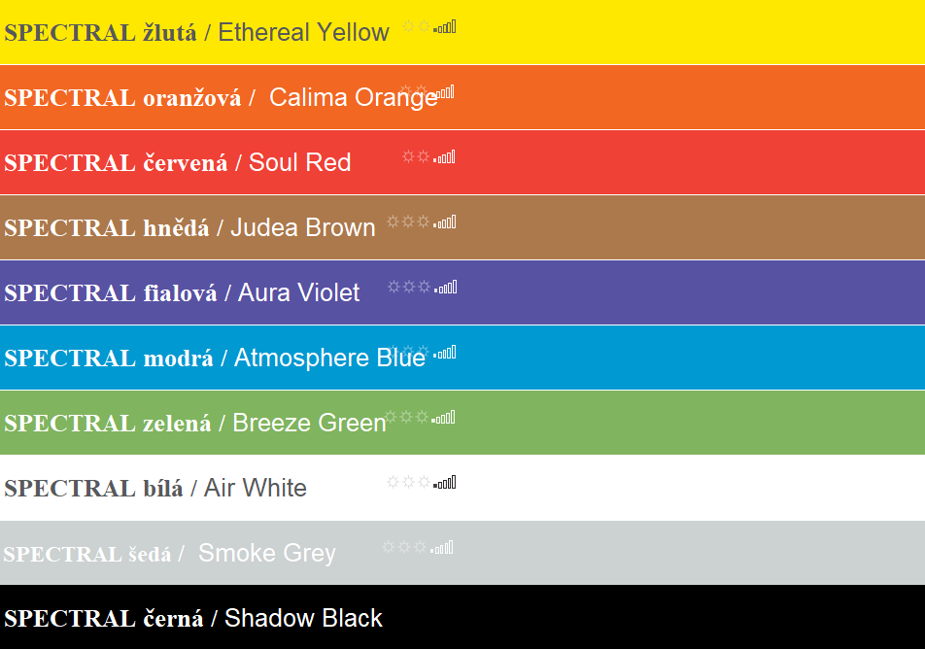The height and width of the screenshot is (649, 925).
Task: Click the opacity bars icon on Air White
Action: pos(445,483)
